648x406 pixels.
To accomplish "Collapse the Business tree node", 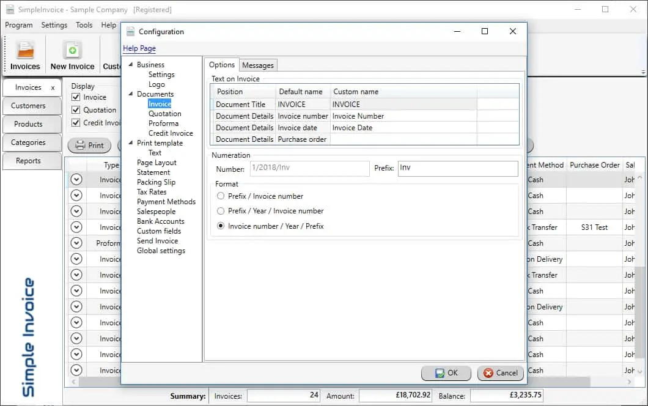I will [x=131, y=64].
